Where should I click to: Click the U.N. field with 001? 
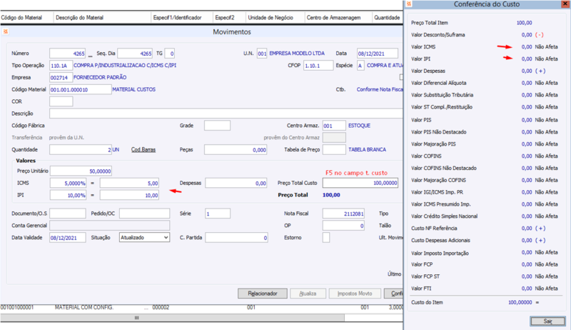(262, 53)
